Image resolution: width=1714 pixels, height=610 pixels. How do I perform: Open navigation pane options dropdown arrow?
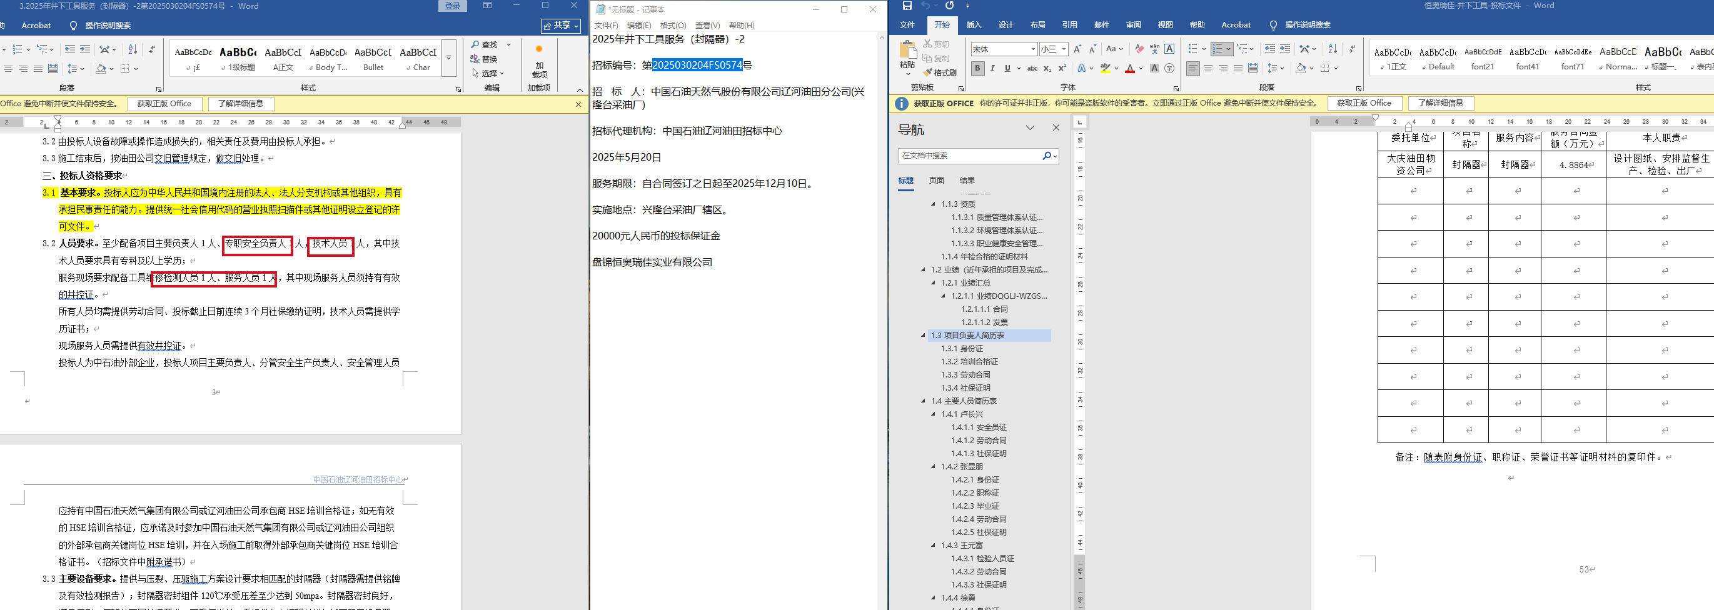[x=1030, y=127]
